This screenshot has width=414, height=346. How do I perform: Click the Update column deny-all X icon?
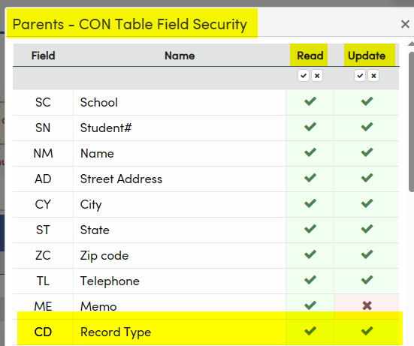click(373, 76)
